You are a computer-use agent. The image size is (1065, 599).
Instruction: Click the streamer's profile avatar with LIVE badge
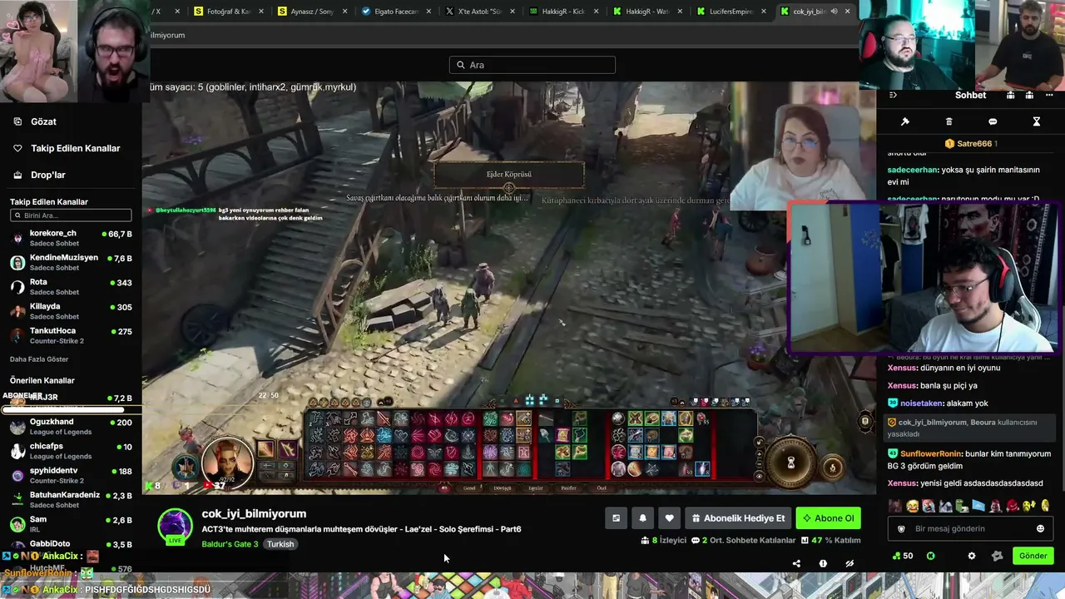pyautogui.click(x=176, y=527)
